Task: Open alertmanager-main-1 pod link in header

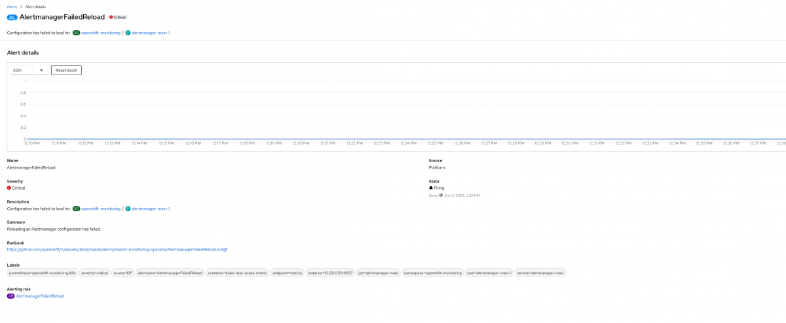Action: 151,32
